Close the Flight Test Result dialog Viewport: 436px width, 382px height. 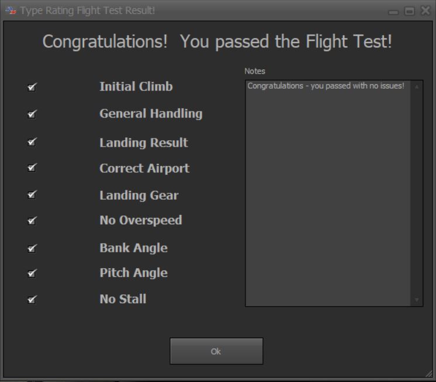click(x=425, y=11)
